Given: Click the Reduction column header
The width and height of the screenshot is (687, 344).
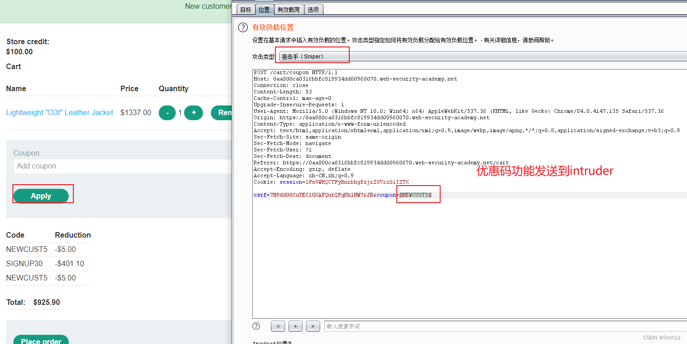Looking at the screenshot, I should [73, 235].
